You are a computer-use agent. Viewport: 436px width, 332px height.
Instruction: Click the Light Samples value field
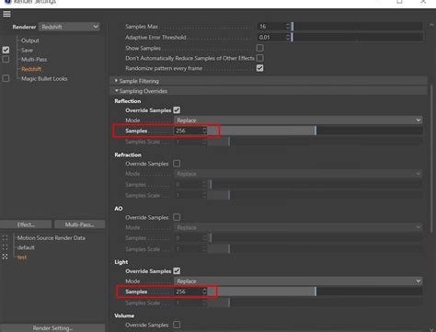tap(189, 292)
